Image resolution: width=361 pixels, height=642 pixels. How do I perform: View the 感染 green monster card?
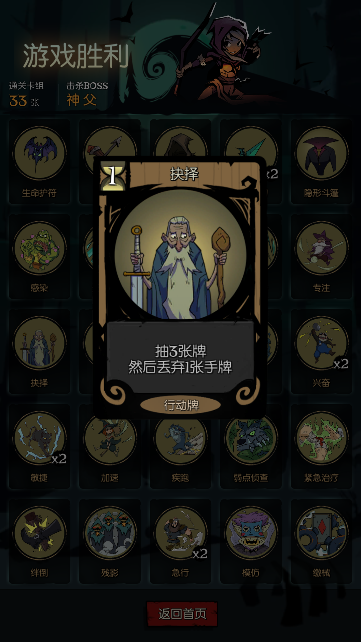pyautogui.click(x=39, y=256)
